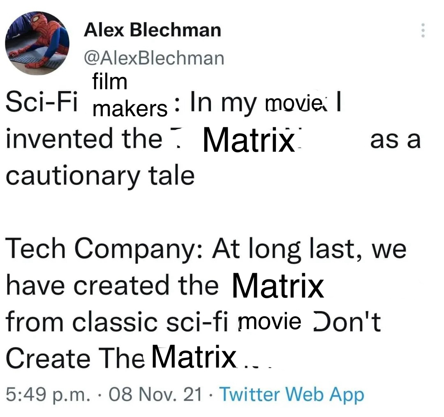Click "Matrix" after "Create The"
Viewport: 444px width, 417px height.
coord(194,357)
